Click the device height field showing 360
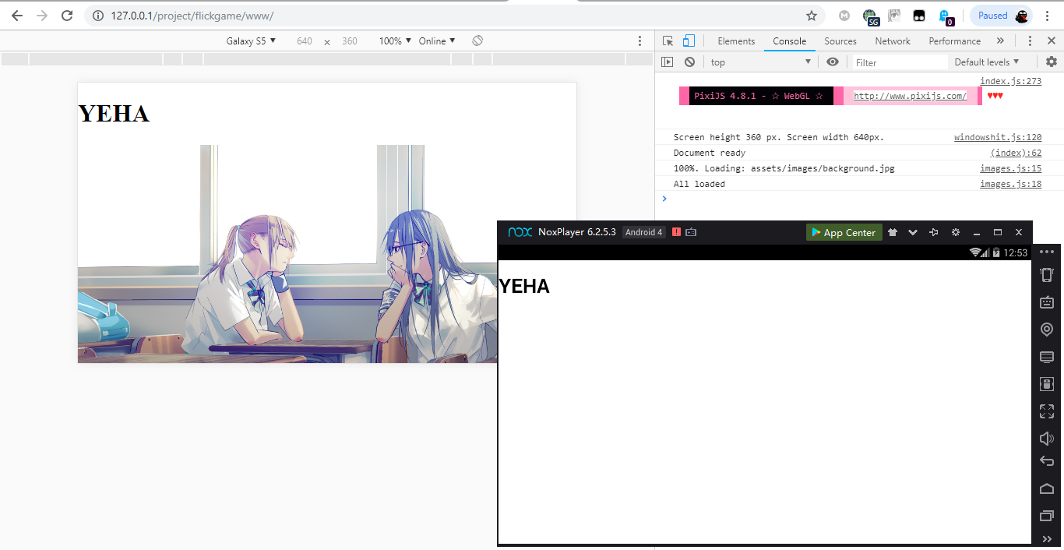This screenshot has height=550, width=1064. click(x=350, y=41)
